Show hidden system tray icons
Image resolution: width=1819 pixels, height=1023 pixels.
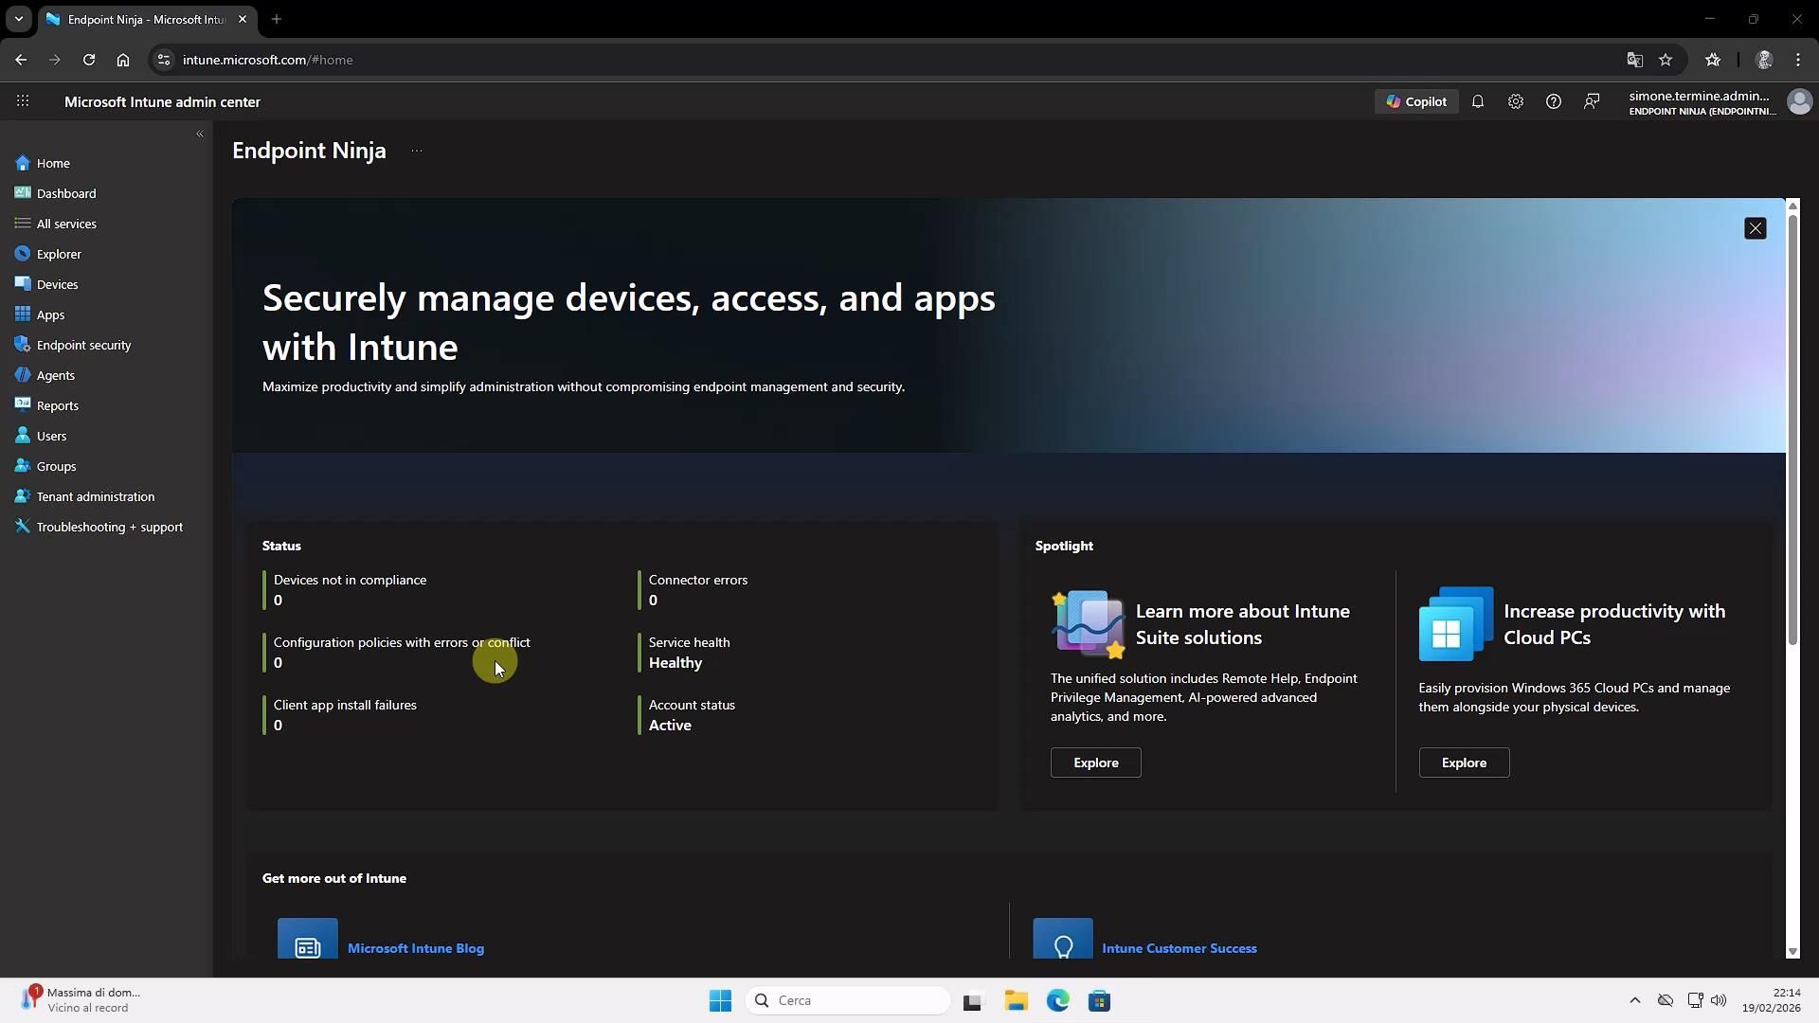1634,1000
